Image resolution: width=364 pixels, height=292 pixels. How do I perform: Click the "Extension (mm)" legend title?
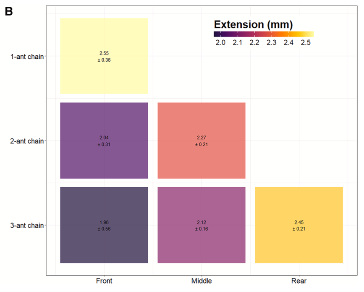click(x=253, y=23)
